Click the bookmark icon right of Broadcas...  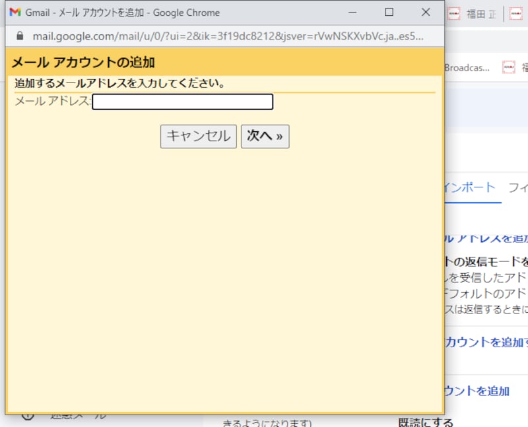coord(508,67)
